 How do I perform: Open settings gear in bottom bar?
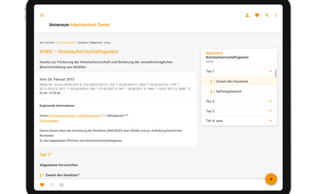(x=61, y=185)
